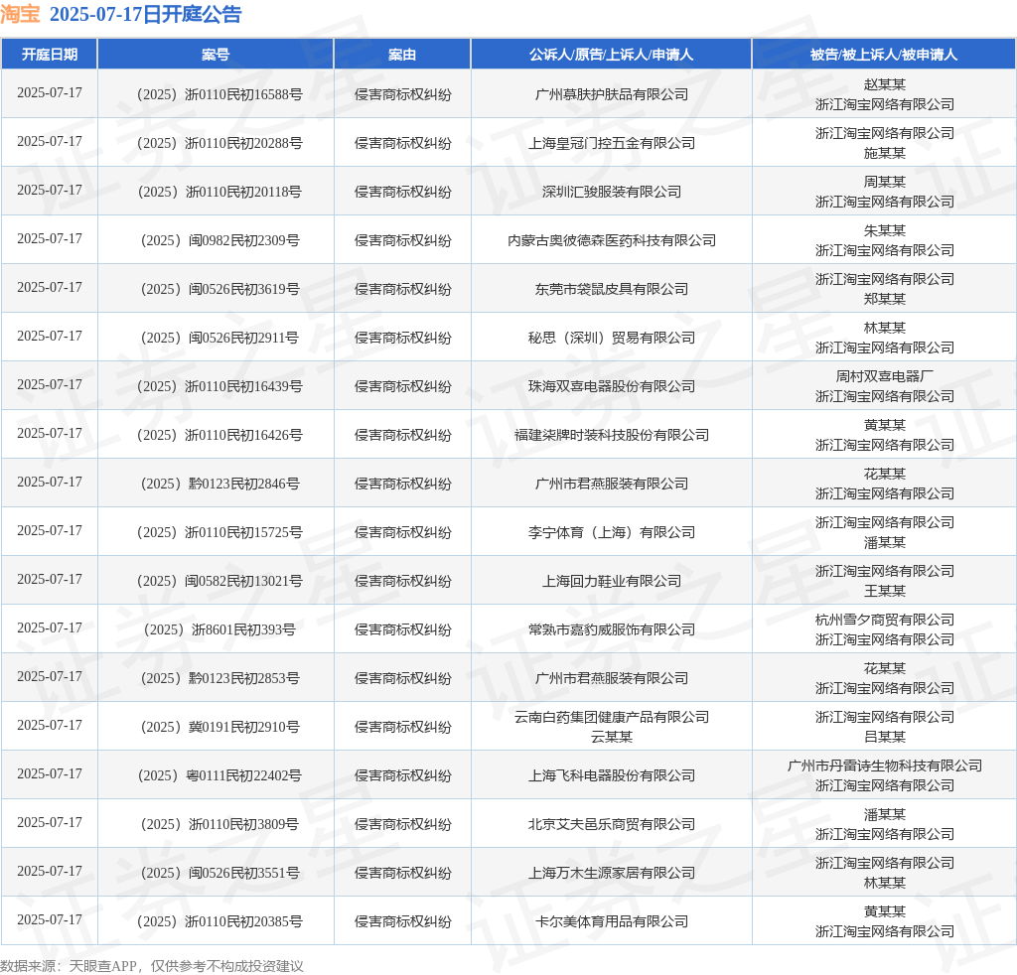Select case number 浙0110民初20288号

219,143
